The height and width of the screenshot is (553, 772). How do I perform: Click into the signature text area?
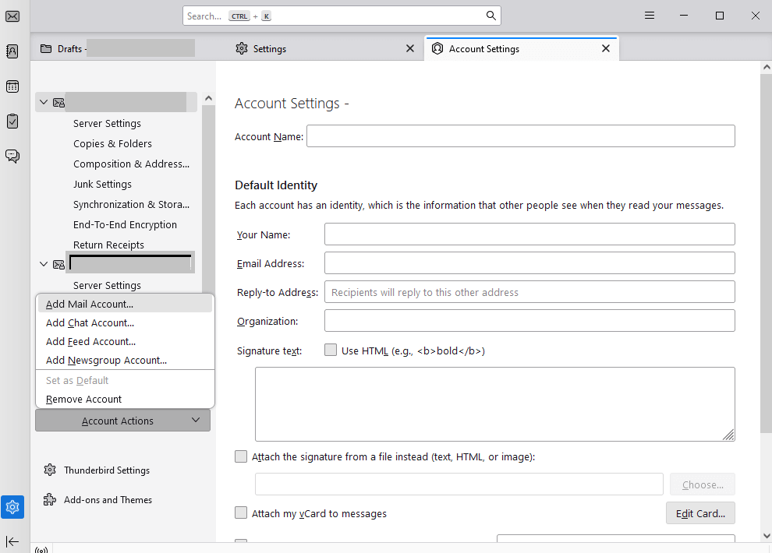(x=495, y=404)
